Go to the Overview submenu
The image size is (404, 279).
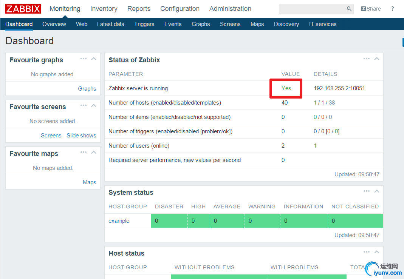[x=54, y=24]
